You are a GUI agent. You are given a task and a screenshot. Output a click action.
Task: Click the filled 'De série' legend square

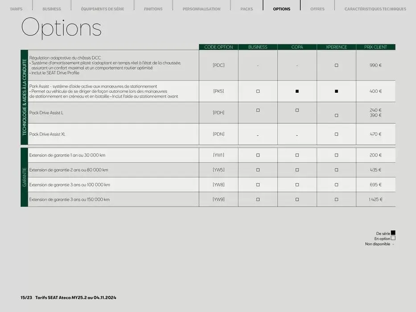[393, 233]
